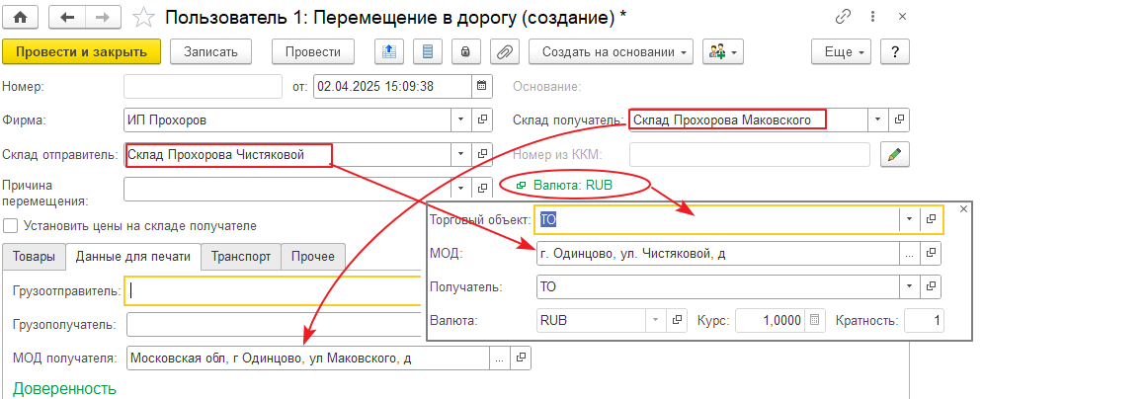
Task: Enable 'Установить цены на складе получателе' checkbox
Action: pos(10,224)
